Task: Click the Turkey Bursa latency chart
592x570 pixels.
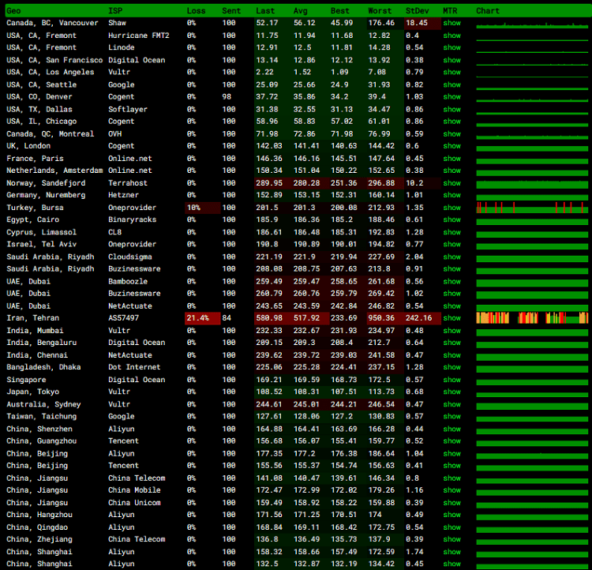Action: pos(532,208)
